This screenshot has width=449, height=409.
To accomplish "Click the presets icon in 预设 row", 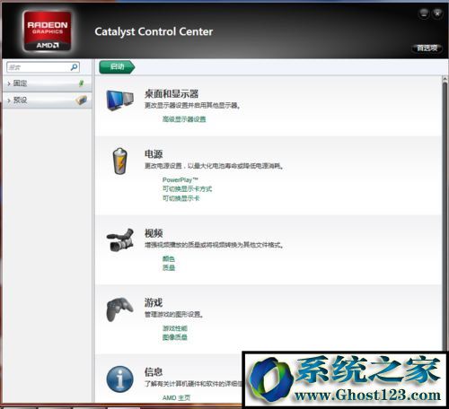I will click(x=81, y=100).
